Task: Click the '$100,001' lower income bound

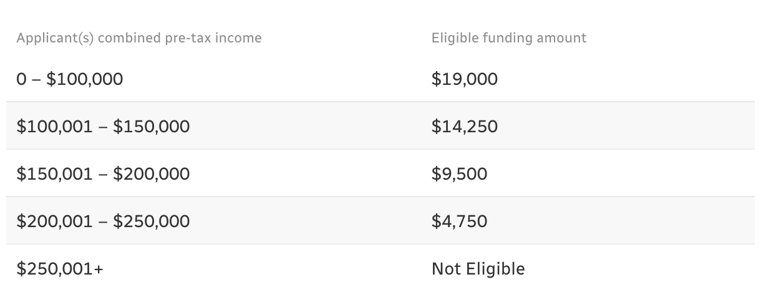Action: pyautogui.click(x=55, y=127)
